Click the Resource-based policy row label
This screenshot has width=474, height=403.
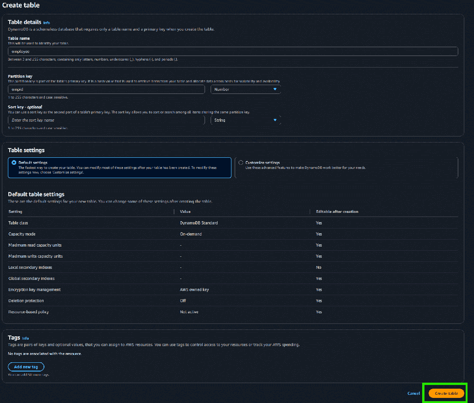(x=28, y=312)
